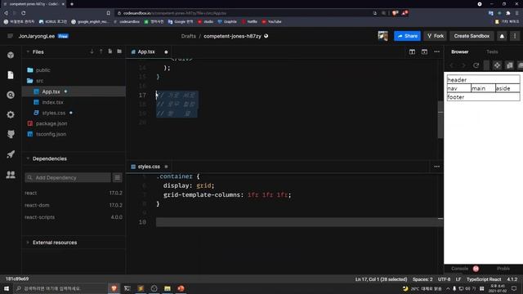The height and width of the screenshot is (294, 523).
Task: Open the three-dot menu beside bell
Action: 515,36
